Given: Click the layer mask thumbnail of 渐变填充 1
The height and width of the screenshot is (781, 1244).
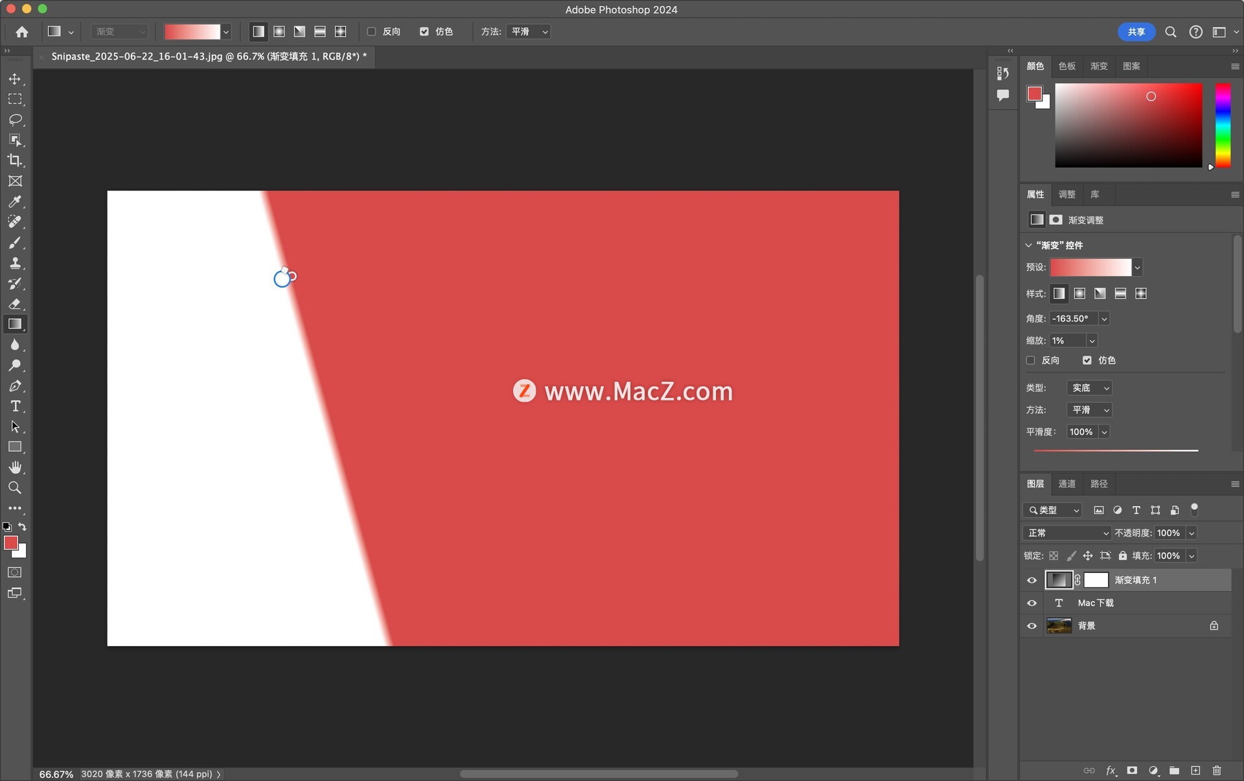Looking at the screenshot, I should tap(1096, 580).
